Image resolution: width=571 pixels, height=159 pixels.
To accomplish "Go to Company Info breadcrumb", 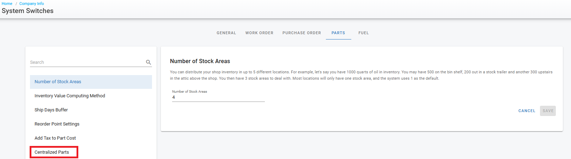I will coord(32,4).
